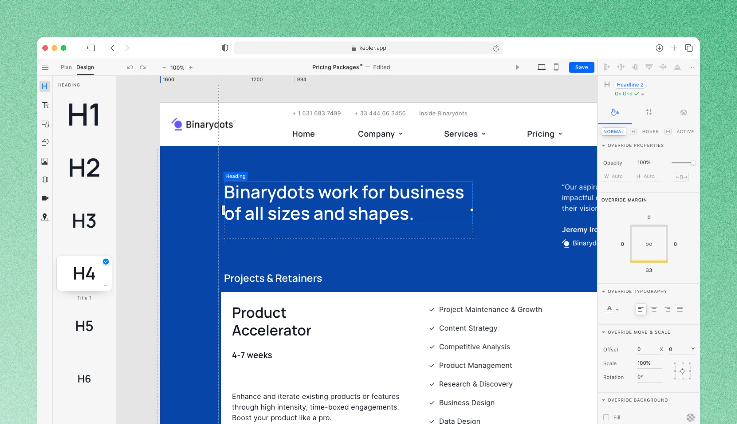Select the Video tool icon
The image size is (737, 424).
(45, 198)
